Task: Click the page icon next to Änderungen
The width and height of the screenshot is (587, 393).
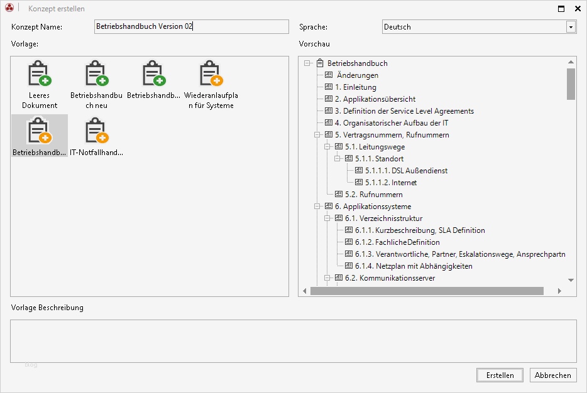Action: tap(329, 75)
